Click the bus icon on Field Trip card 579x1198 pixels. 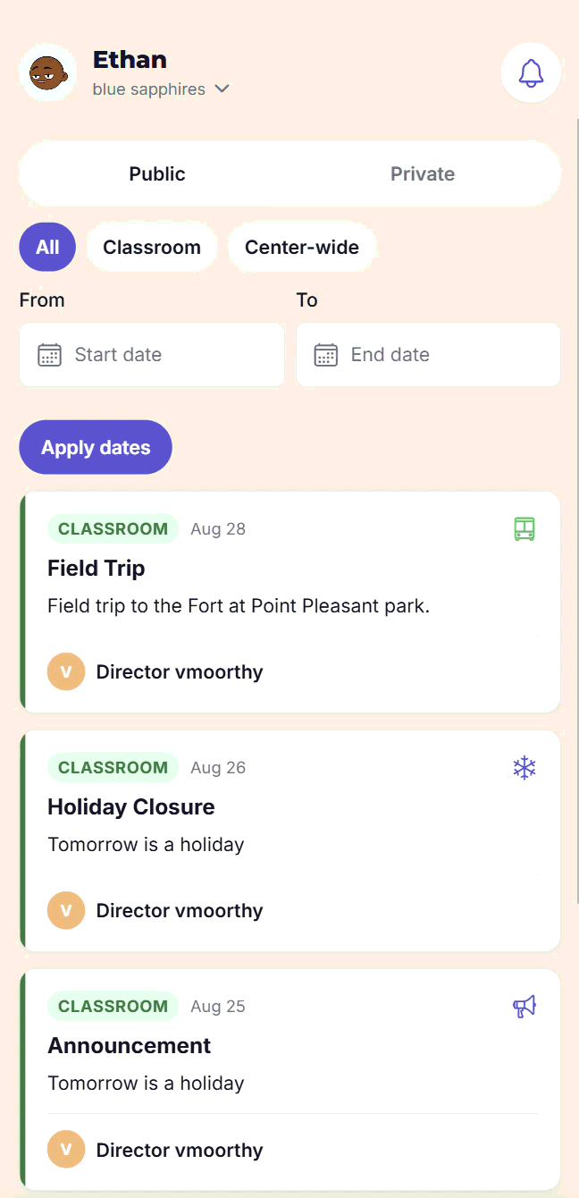524,528
